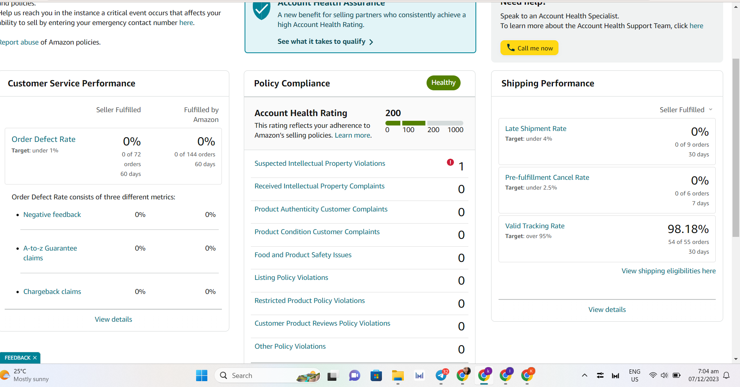Open Listing Policy Violations
740x387 pixels.
coord(291,278)
